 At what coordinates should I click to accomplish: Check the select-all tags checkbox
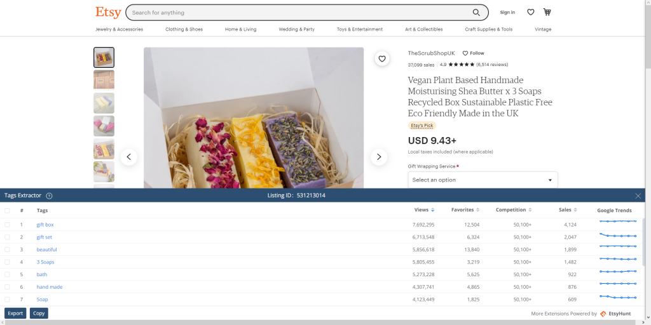pyautogui.click(x=8, y=211)
